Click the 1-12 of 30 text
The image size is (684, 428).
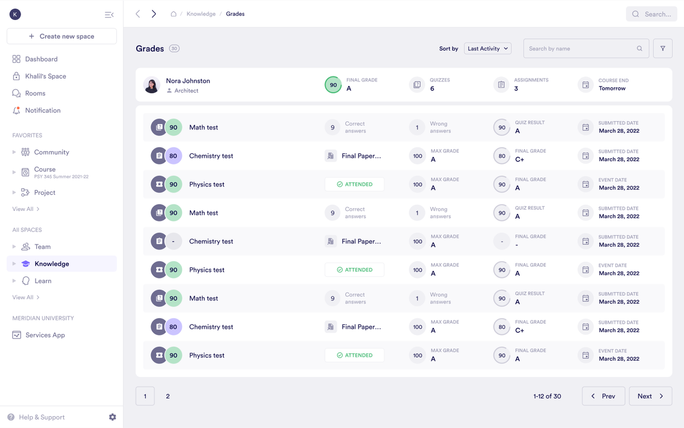[547, 396]
